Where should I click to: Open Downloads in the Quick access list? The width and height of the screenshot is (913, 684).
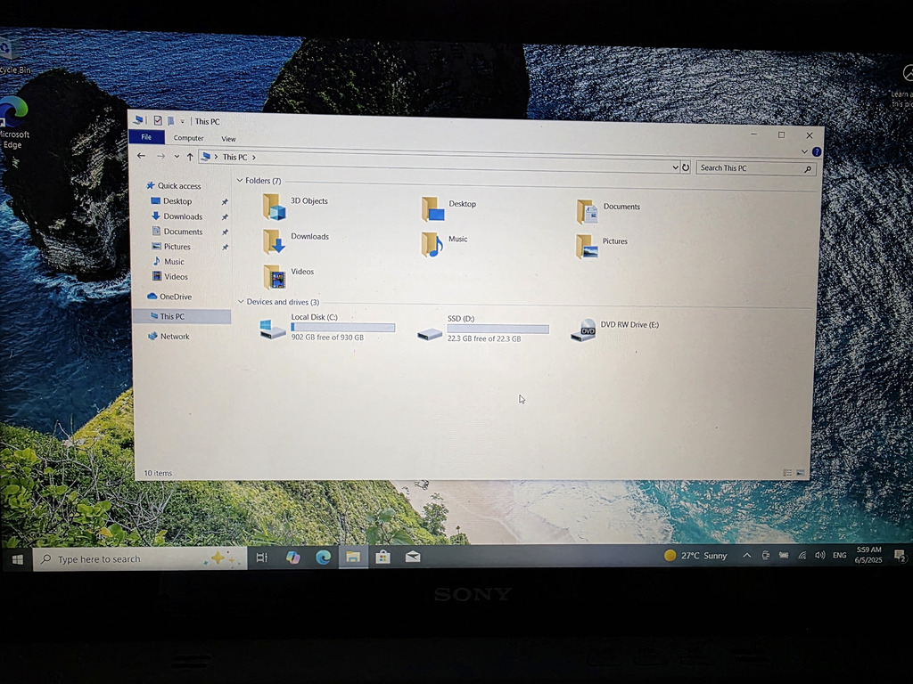coord(177,216)
